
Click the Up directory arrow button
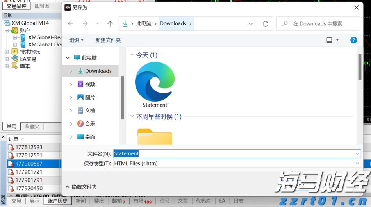(110, 24)
